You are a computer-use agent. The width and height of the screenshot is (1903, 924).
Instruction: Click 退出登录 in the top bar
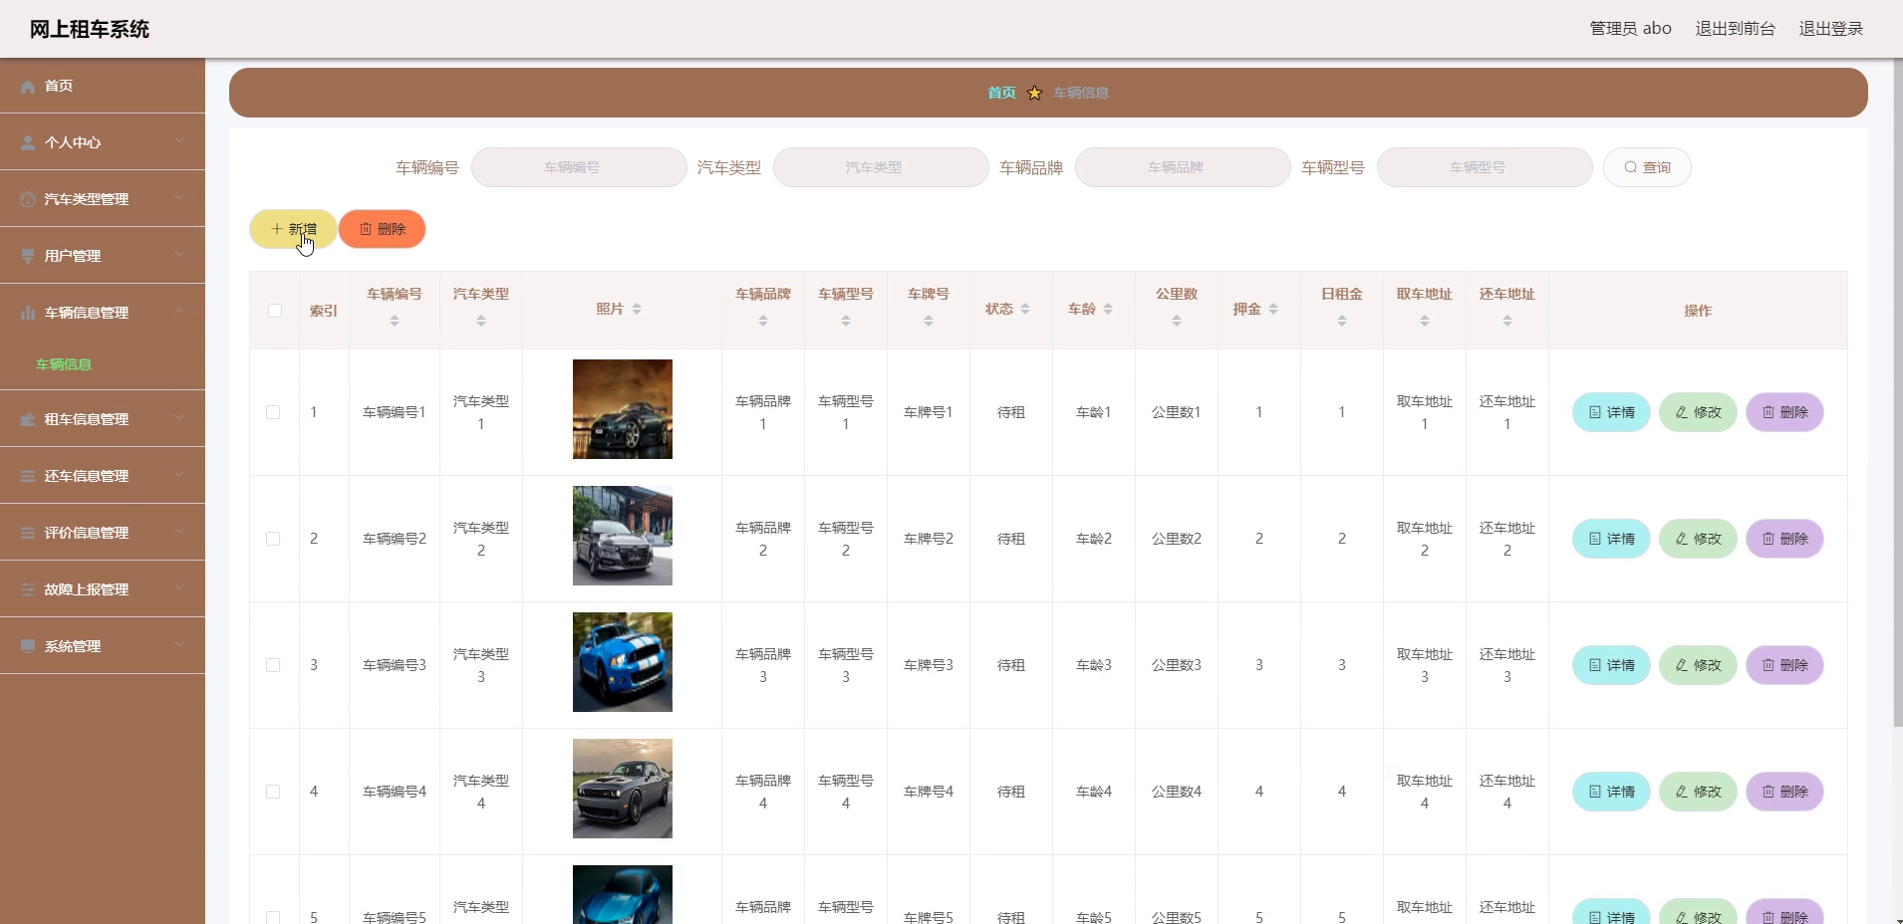click(x=1830, y=29)
